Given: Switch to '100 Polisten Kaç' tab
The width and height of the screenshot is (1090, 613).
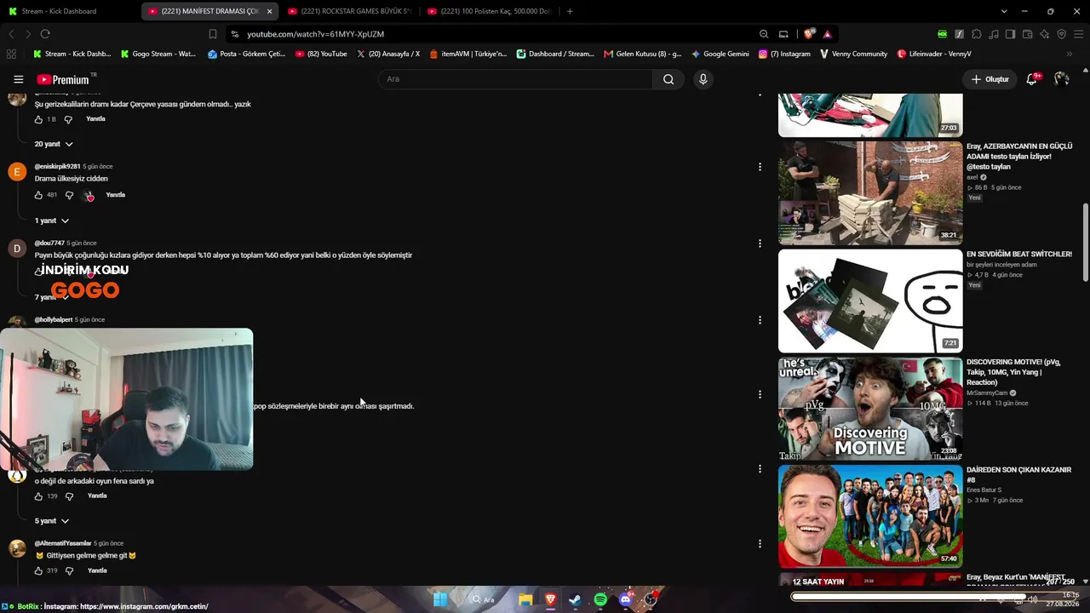Looking at the screenshot, I should click(489, 11).
